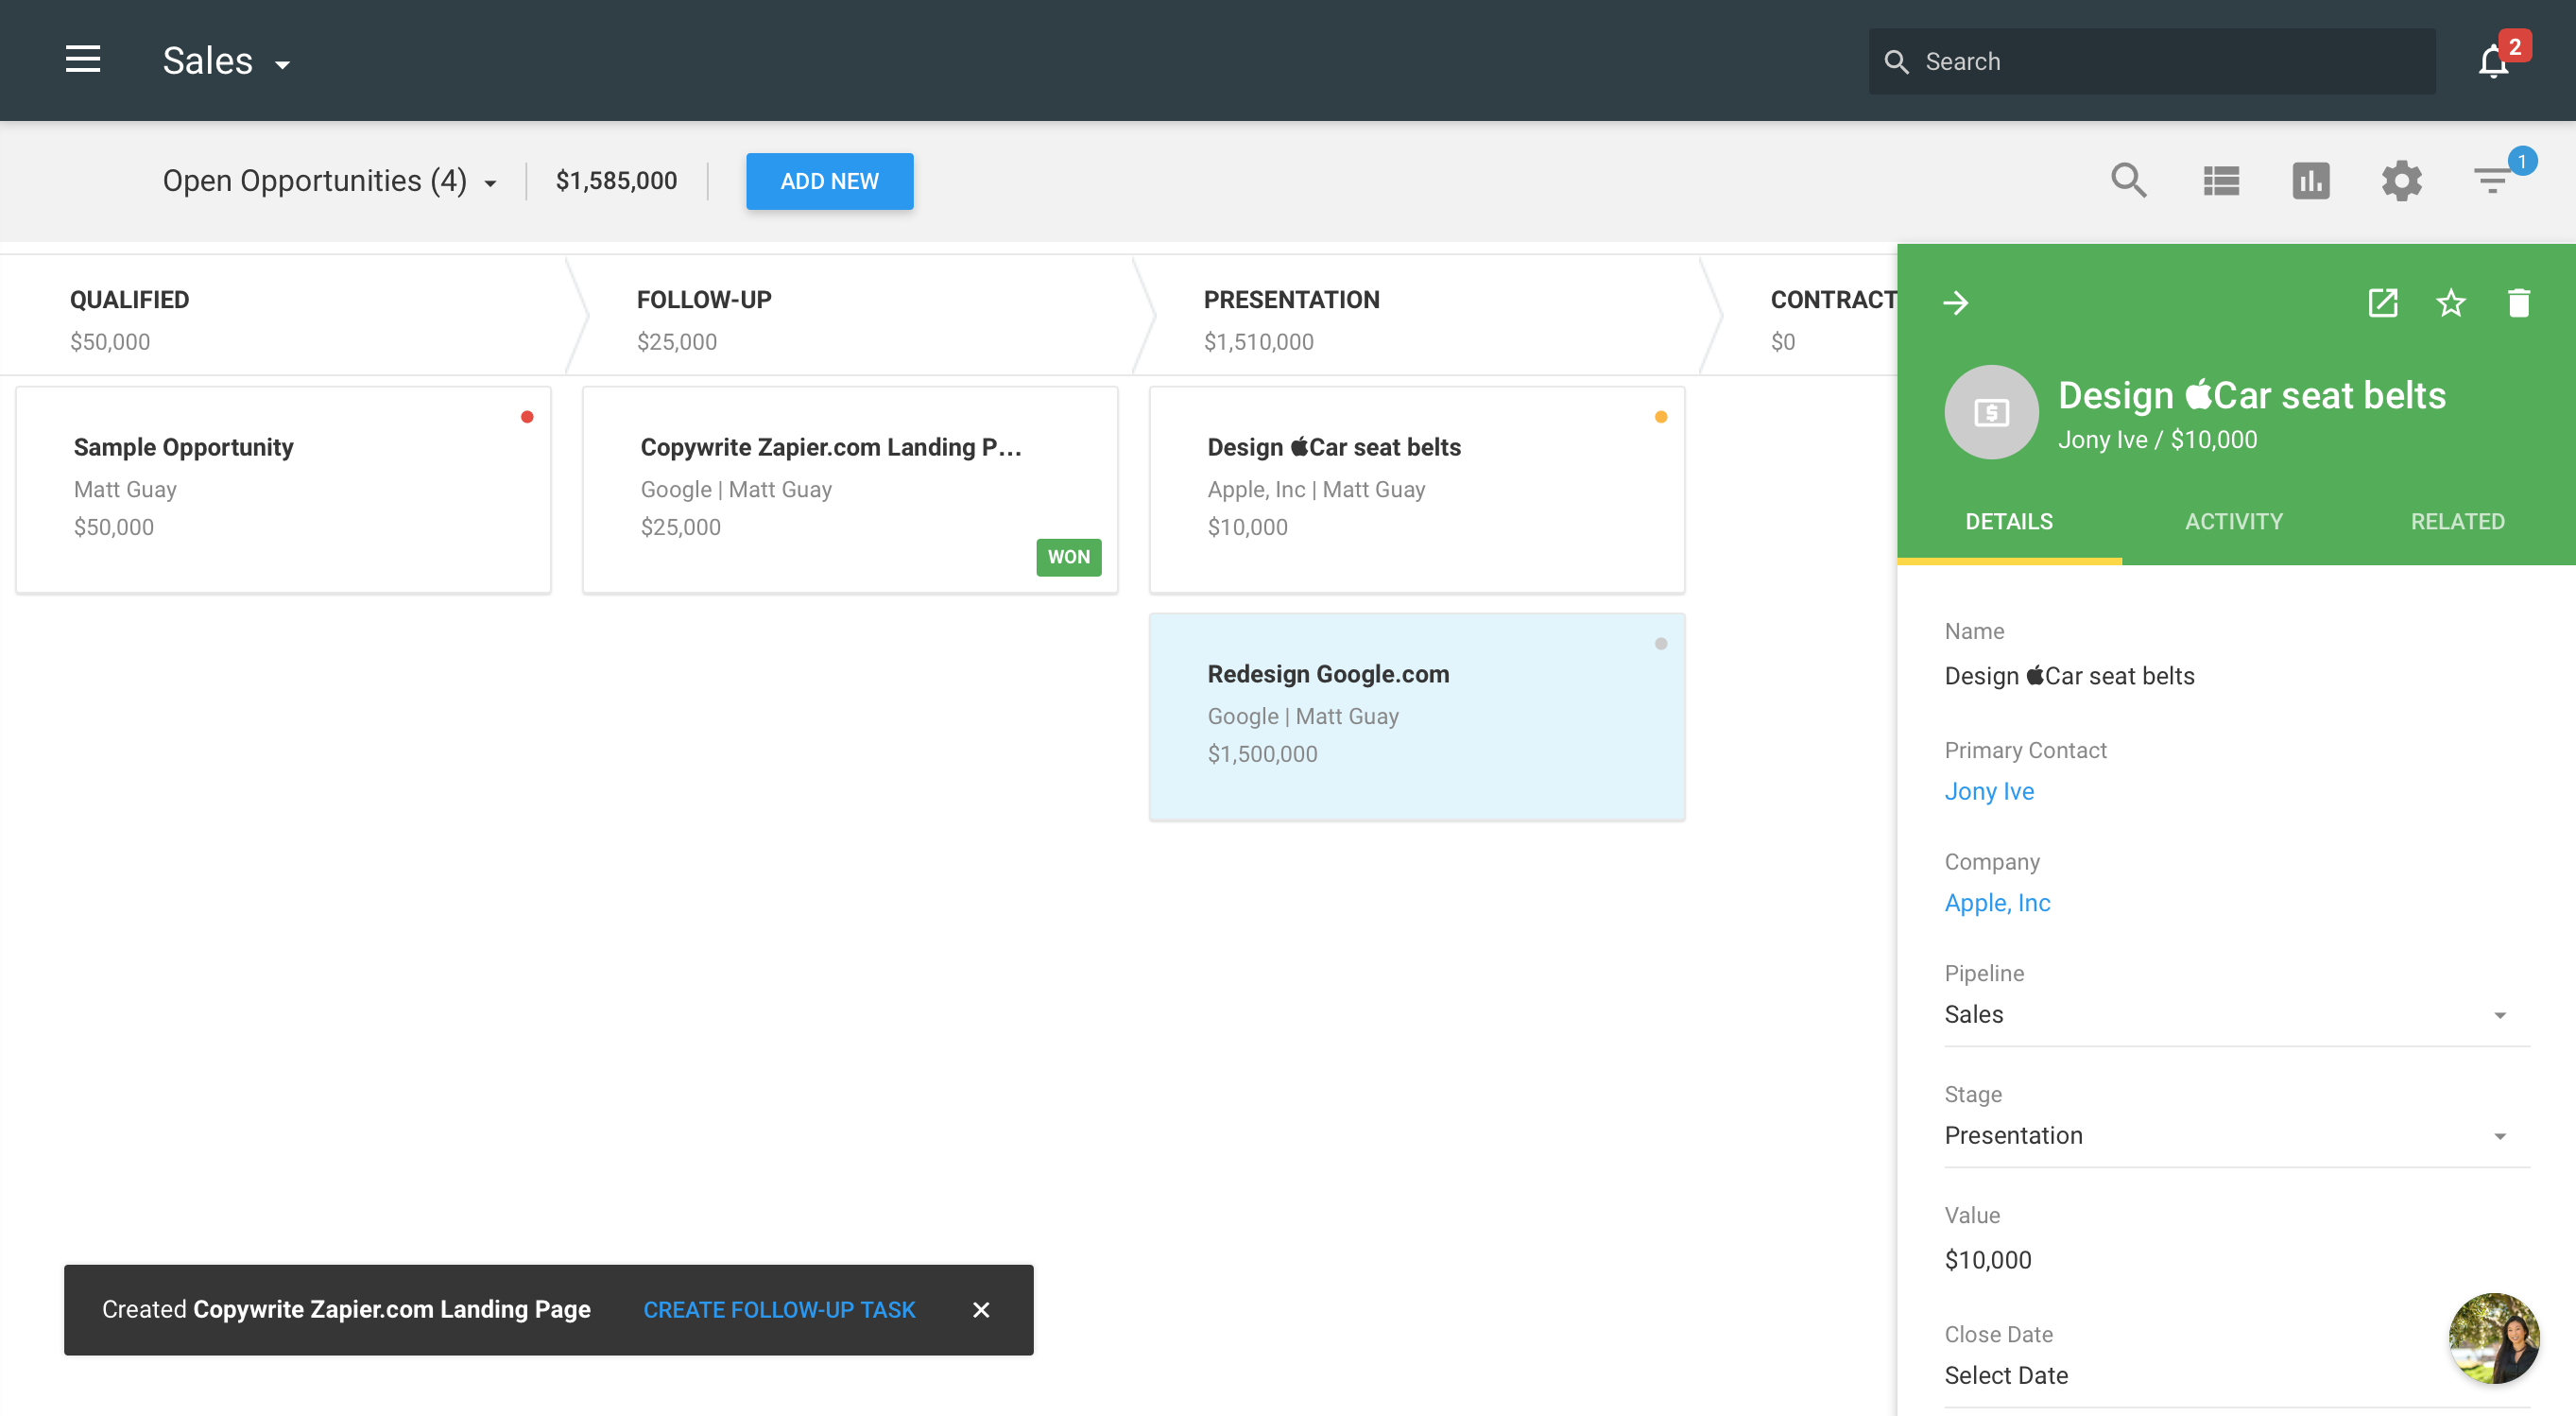
Task: Click the notifications bell icon
Action: [x=2496, y=60]
